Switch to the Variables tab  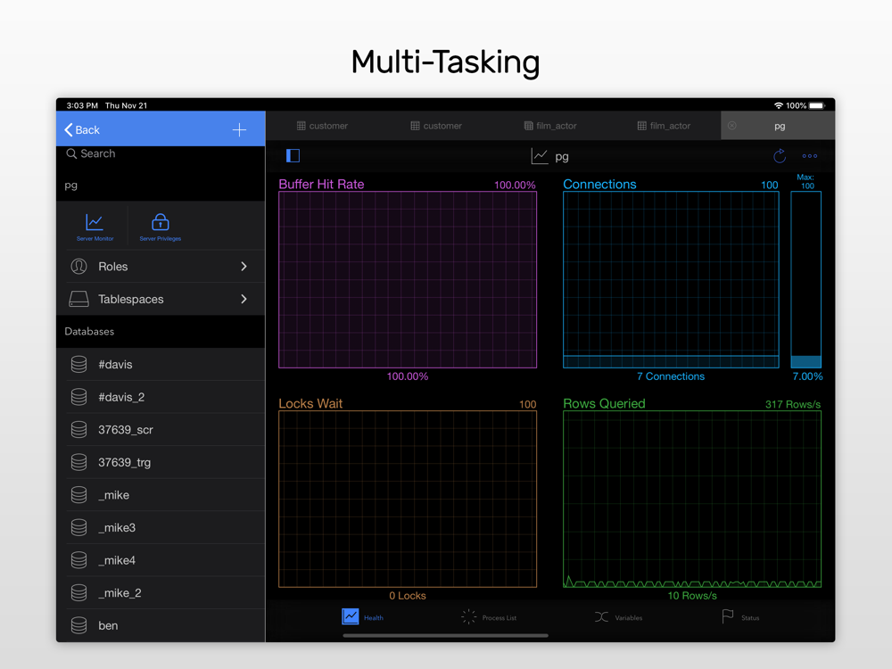pyautogui.click(x=618, y=617)
